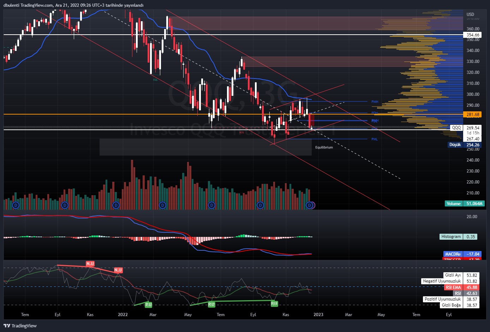Select the 254.26 low price value

click(x=473, y=145)
